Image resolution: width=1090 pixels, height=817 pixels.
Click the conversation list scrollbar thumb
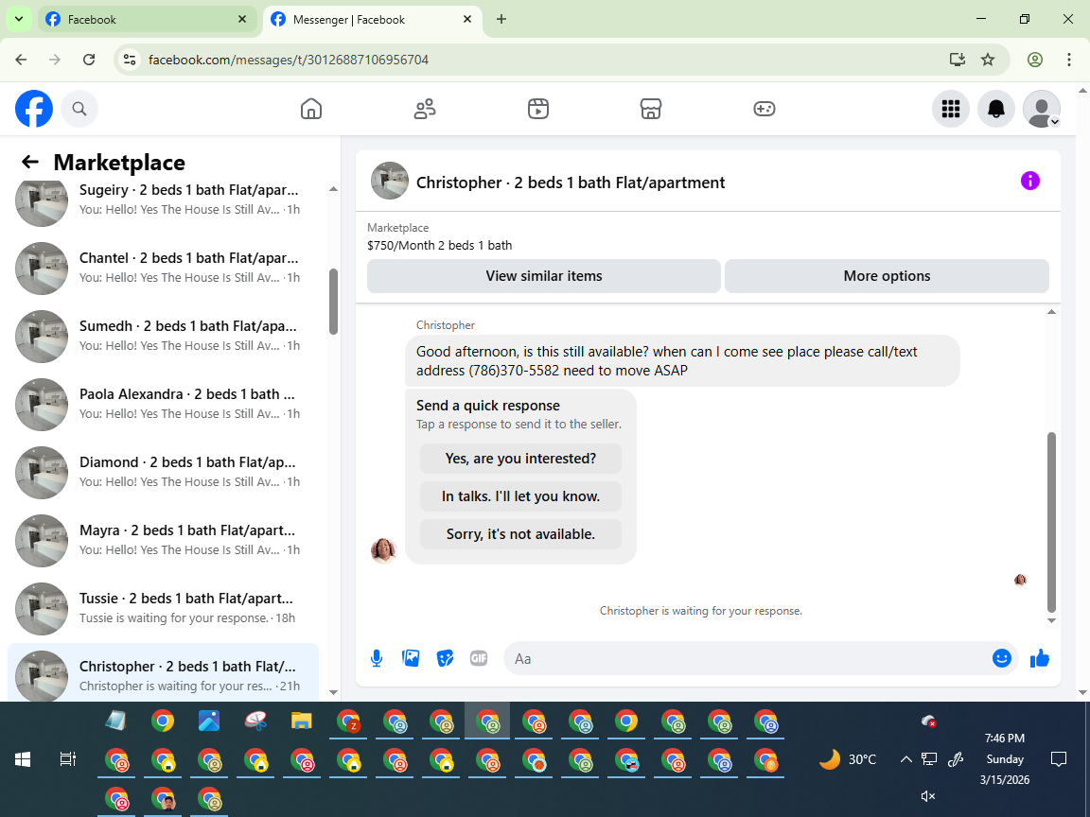coord(333,302)
